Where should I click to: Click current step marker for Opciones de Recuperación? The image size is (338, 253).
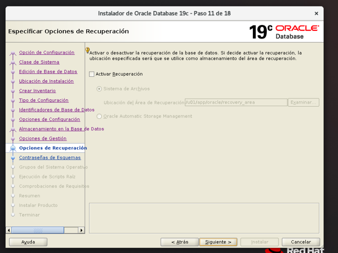pos(13,148)
